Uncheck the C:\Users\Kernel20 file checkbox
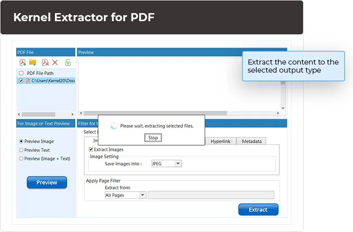The width and height of the screenshot is (353, 232). click(x=21, y=81)
